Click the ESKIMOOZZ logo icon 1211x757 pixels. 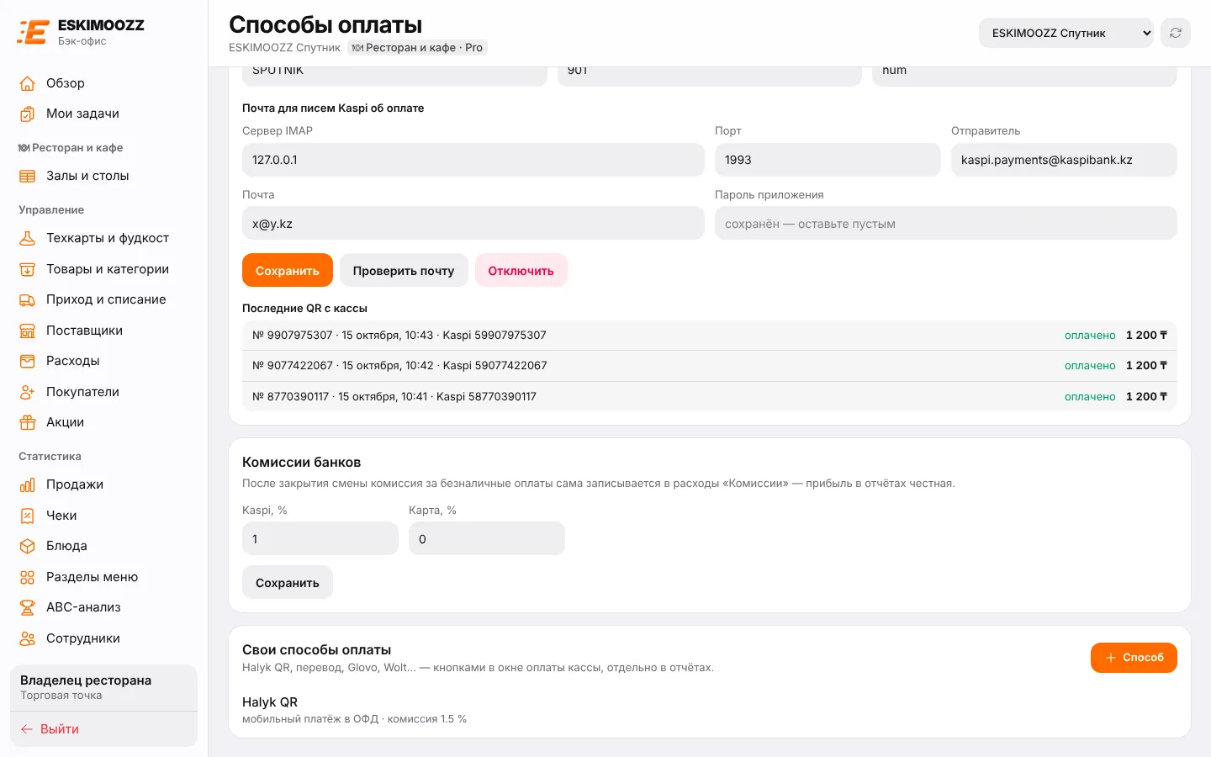34,32
